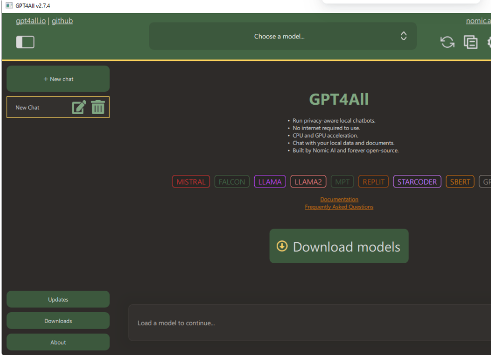Click the LLAMA2 model tag
The width and height of the screenshot is (491, 355).
coord(308,181)
